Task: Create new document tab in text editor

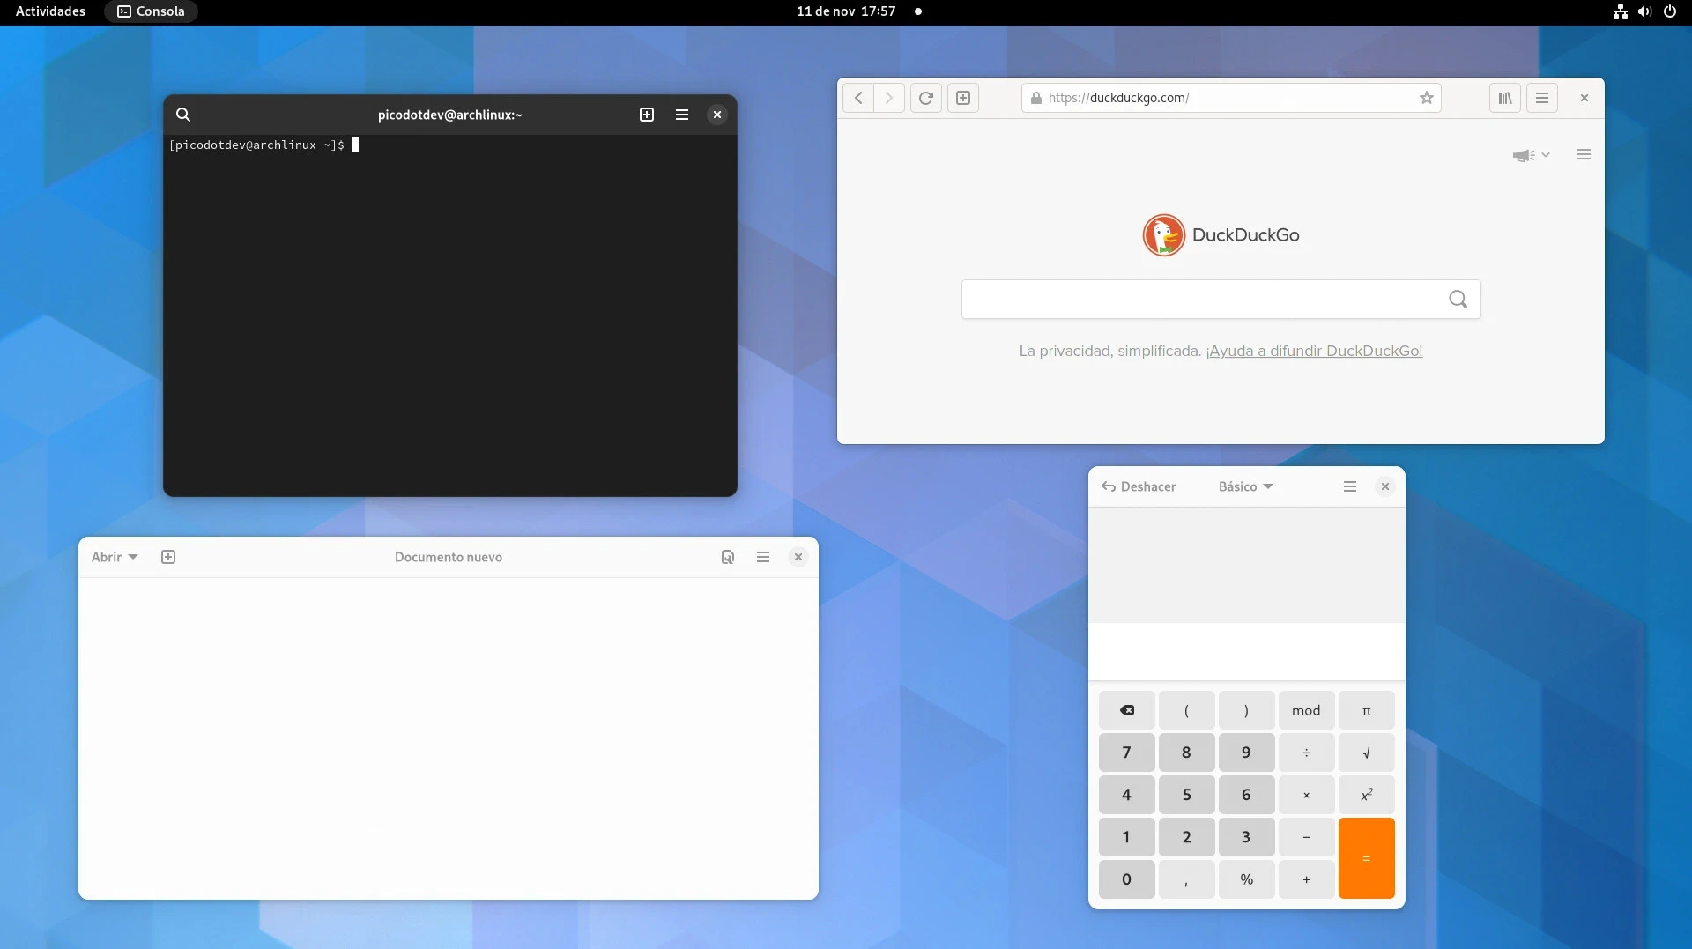Action: point(168,557)
